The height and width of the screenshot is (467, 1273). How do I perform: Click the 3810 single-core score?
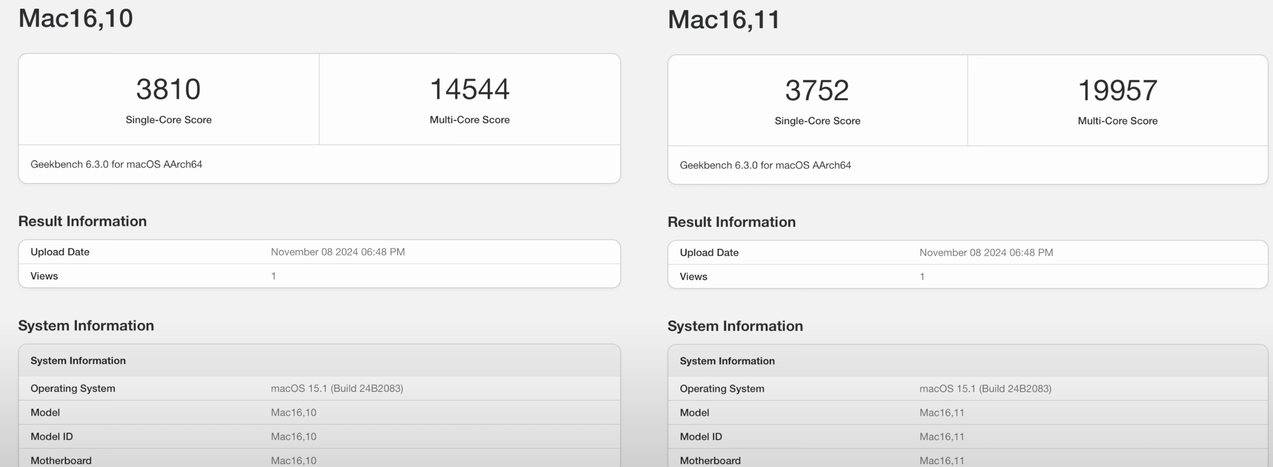click(168, 89)
